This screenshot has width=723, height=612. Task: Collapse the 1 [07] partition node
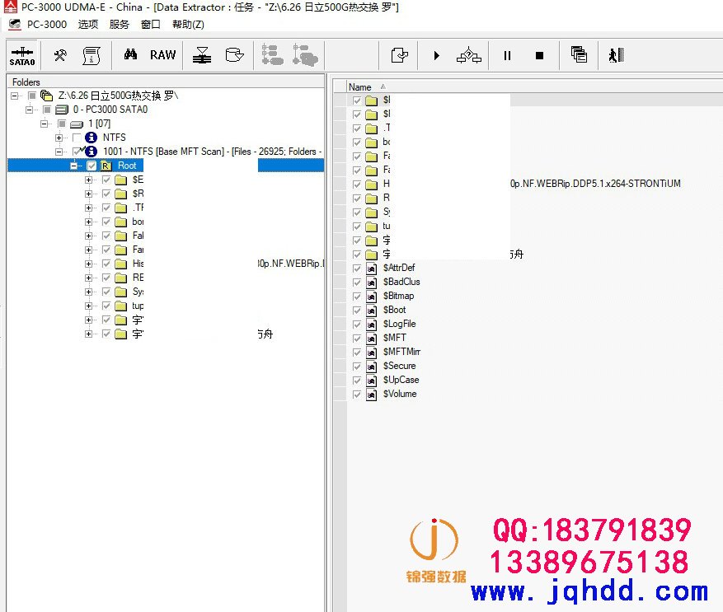click(x=45, y=124)
